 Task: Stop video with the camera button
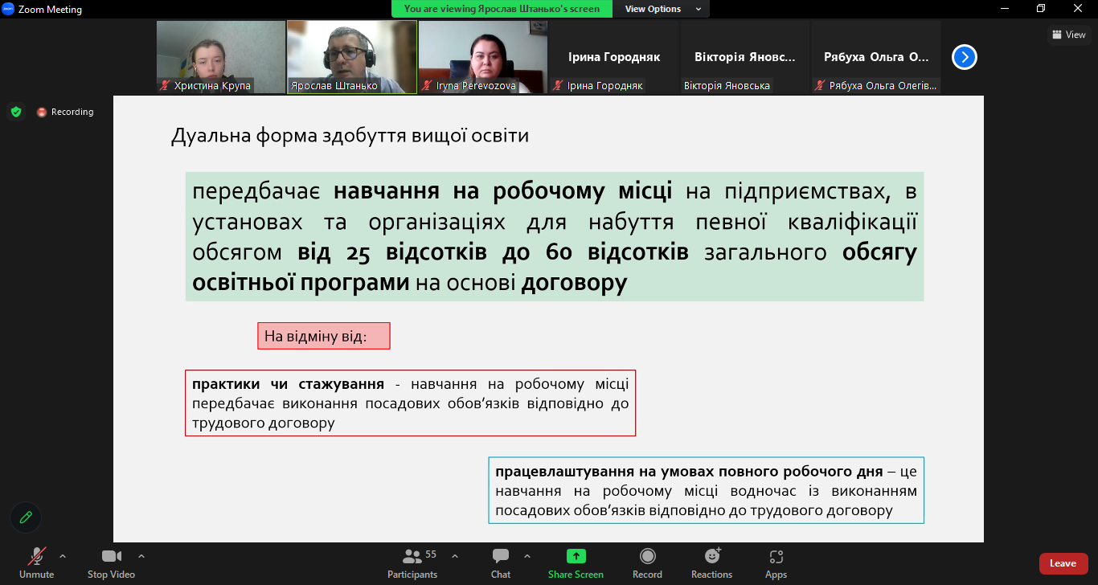coord(111,562)
